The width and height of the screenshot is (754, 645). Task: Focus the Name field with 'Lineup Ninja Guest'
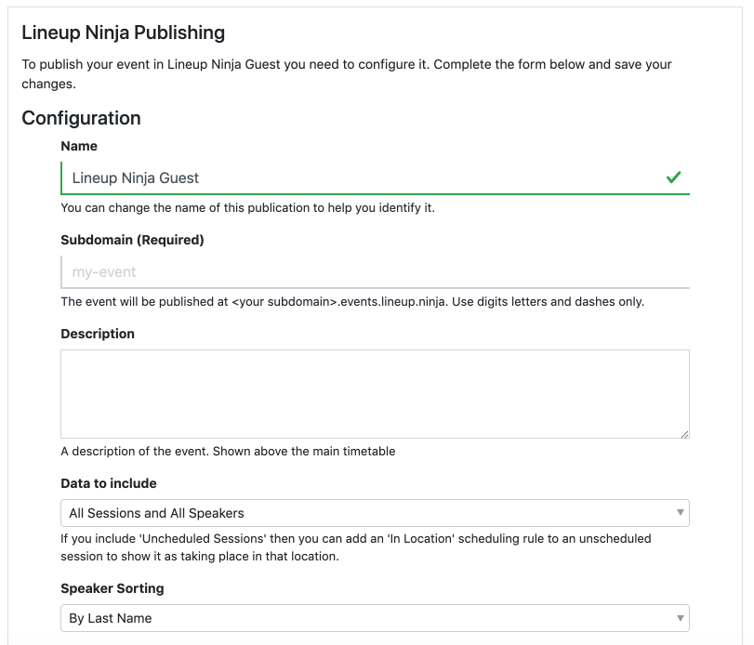[375, 178]
